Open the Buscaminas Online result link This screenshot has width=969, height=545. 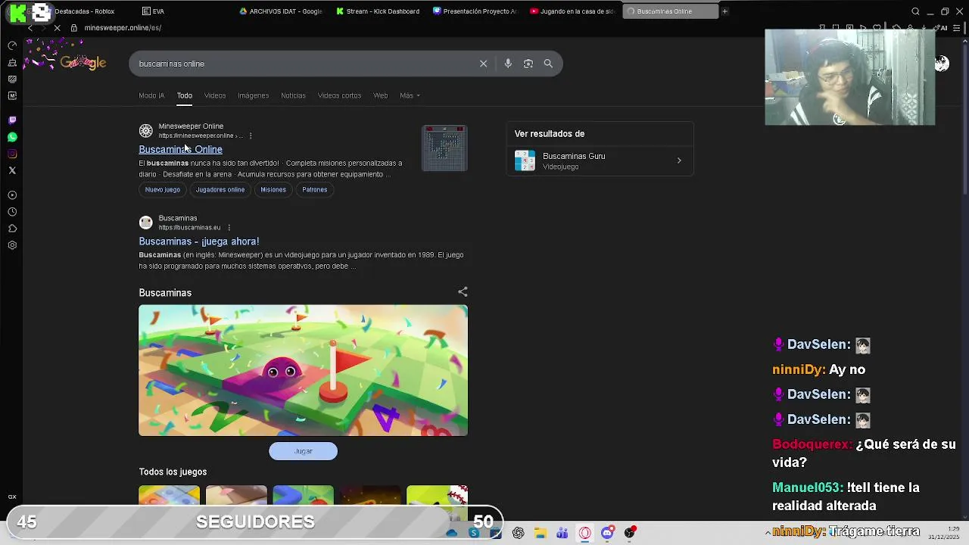(x=180, y=149)
